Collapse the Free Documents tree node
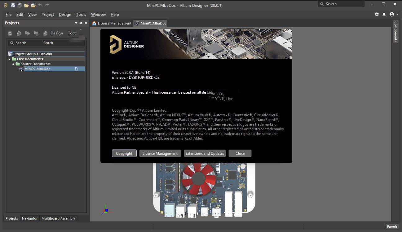 click(10, 59)
